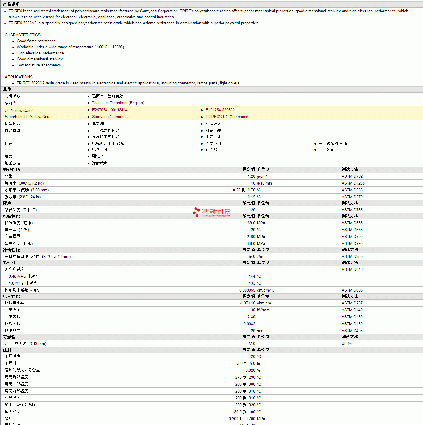This screenshot has height=425, width=423.
Task: Click the V-0 flame rating value
Action: [x=252, y=344]
